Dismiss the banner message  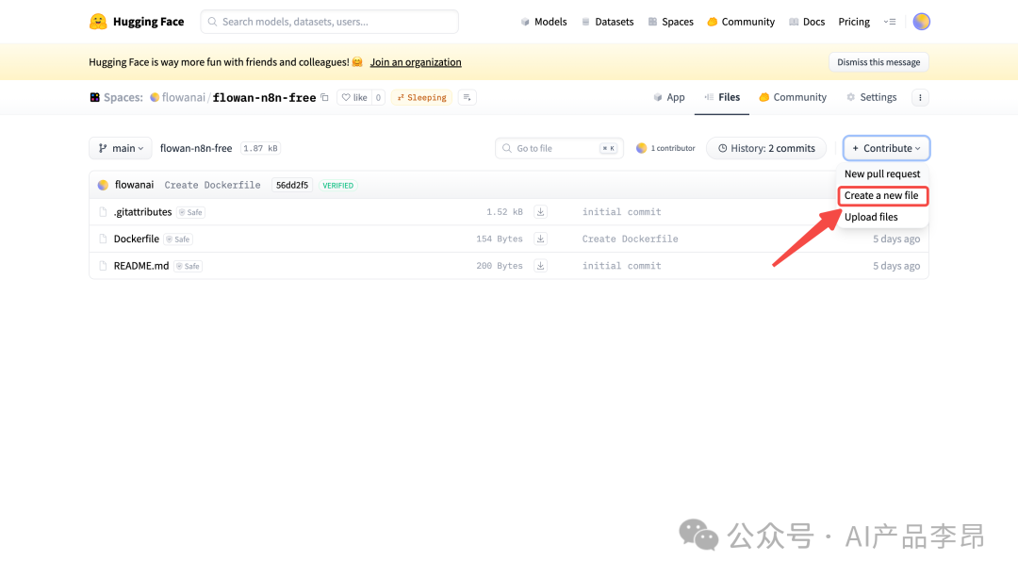[x=878, y=62]
